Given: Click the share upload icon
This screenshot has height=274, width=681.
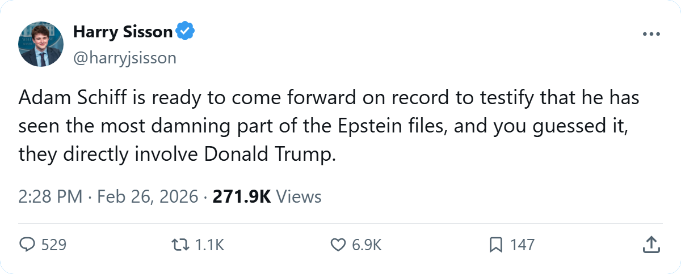Looking at the screenshot, I should click(x=651, y=245).
